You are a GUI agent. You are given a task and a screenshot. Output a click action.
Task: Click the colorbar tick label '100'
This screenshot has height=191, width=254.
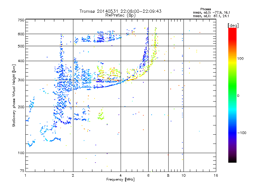pyautogui.click(x=240, y=59)
